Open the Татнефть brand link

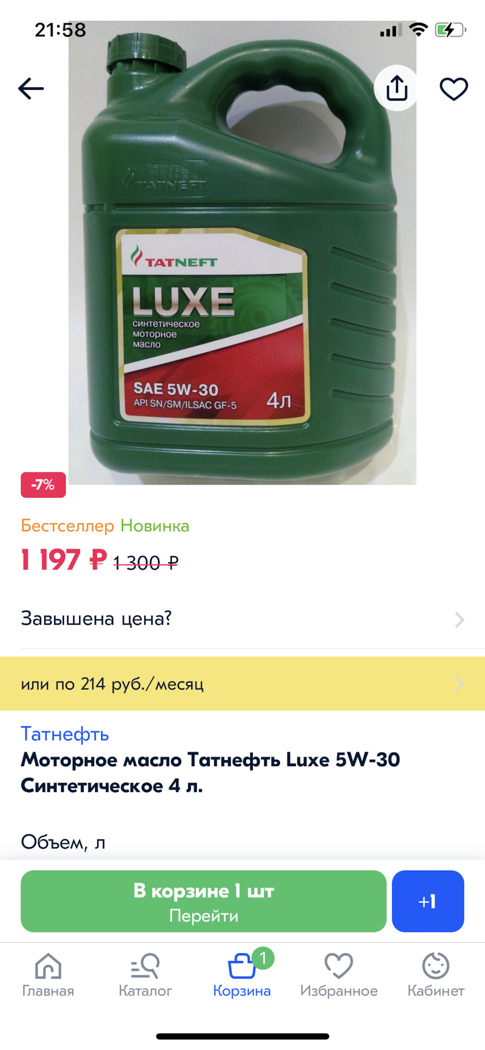(x=65, y=734)
